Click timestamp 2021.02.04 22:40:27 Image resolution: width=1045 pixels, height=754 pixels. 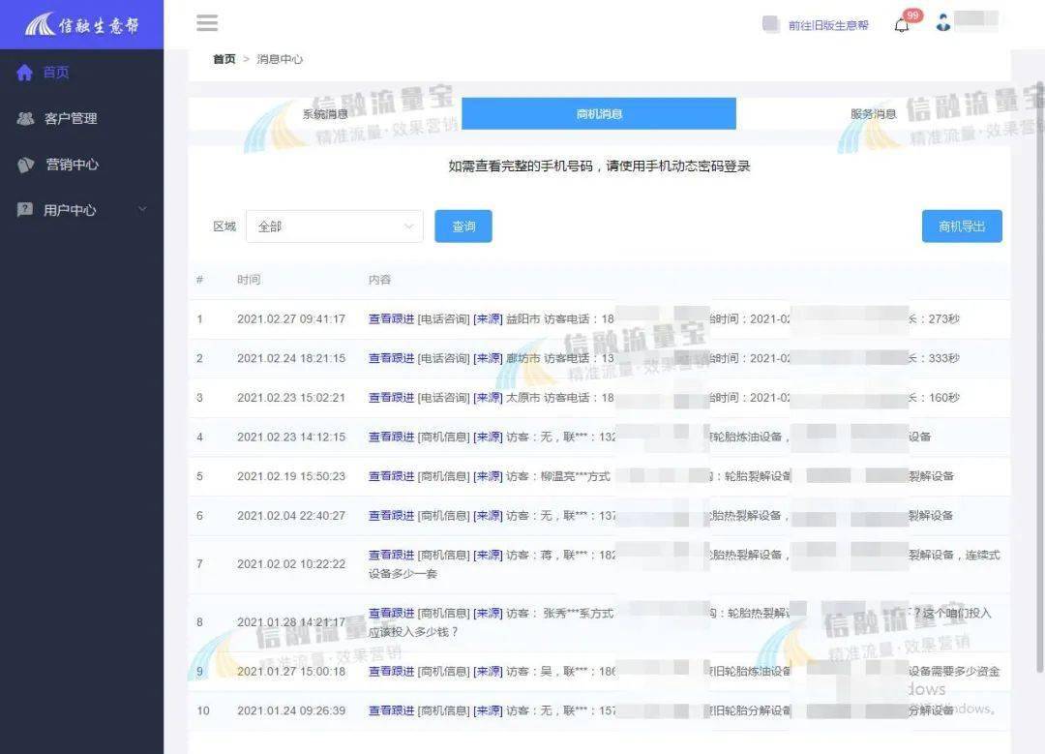point(291,516)
